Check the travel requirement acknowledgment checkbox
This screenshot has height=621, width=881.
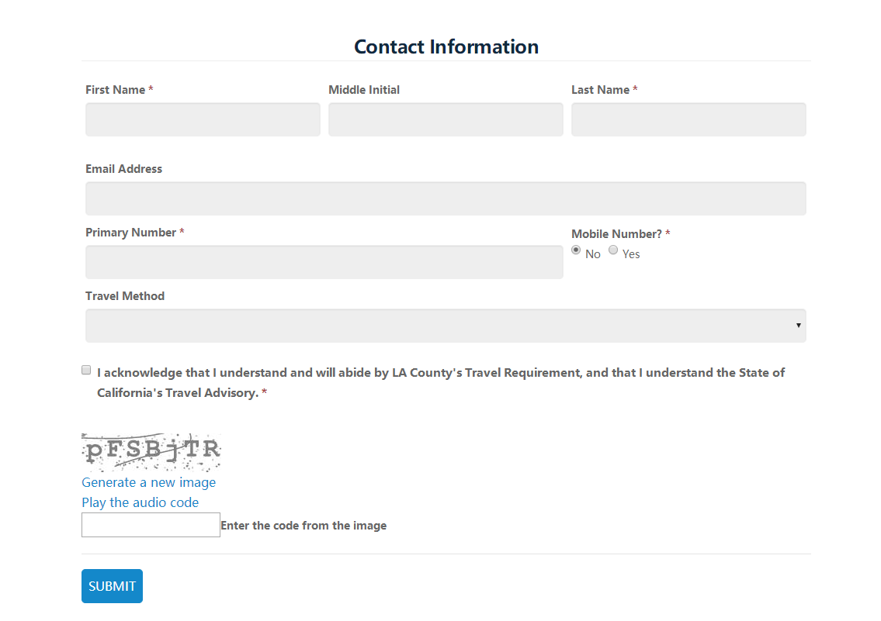pos(86,371)
